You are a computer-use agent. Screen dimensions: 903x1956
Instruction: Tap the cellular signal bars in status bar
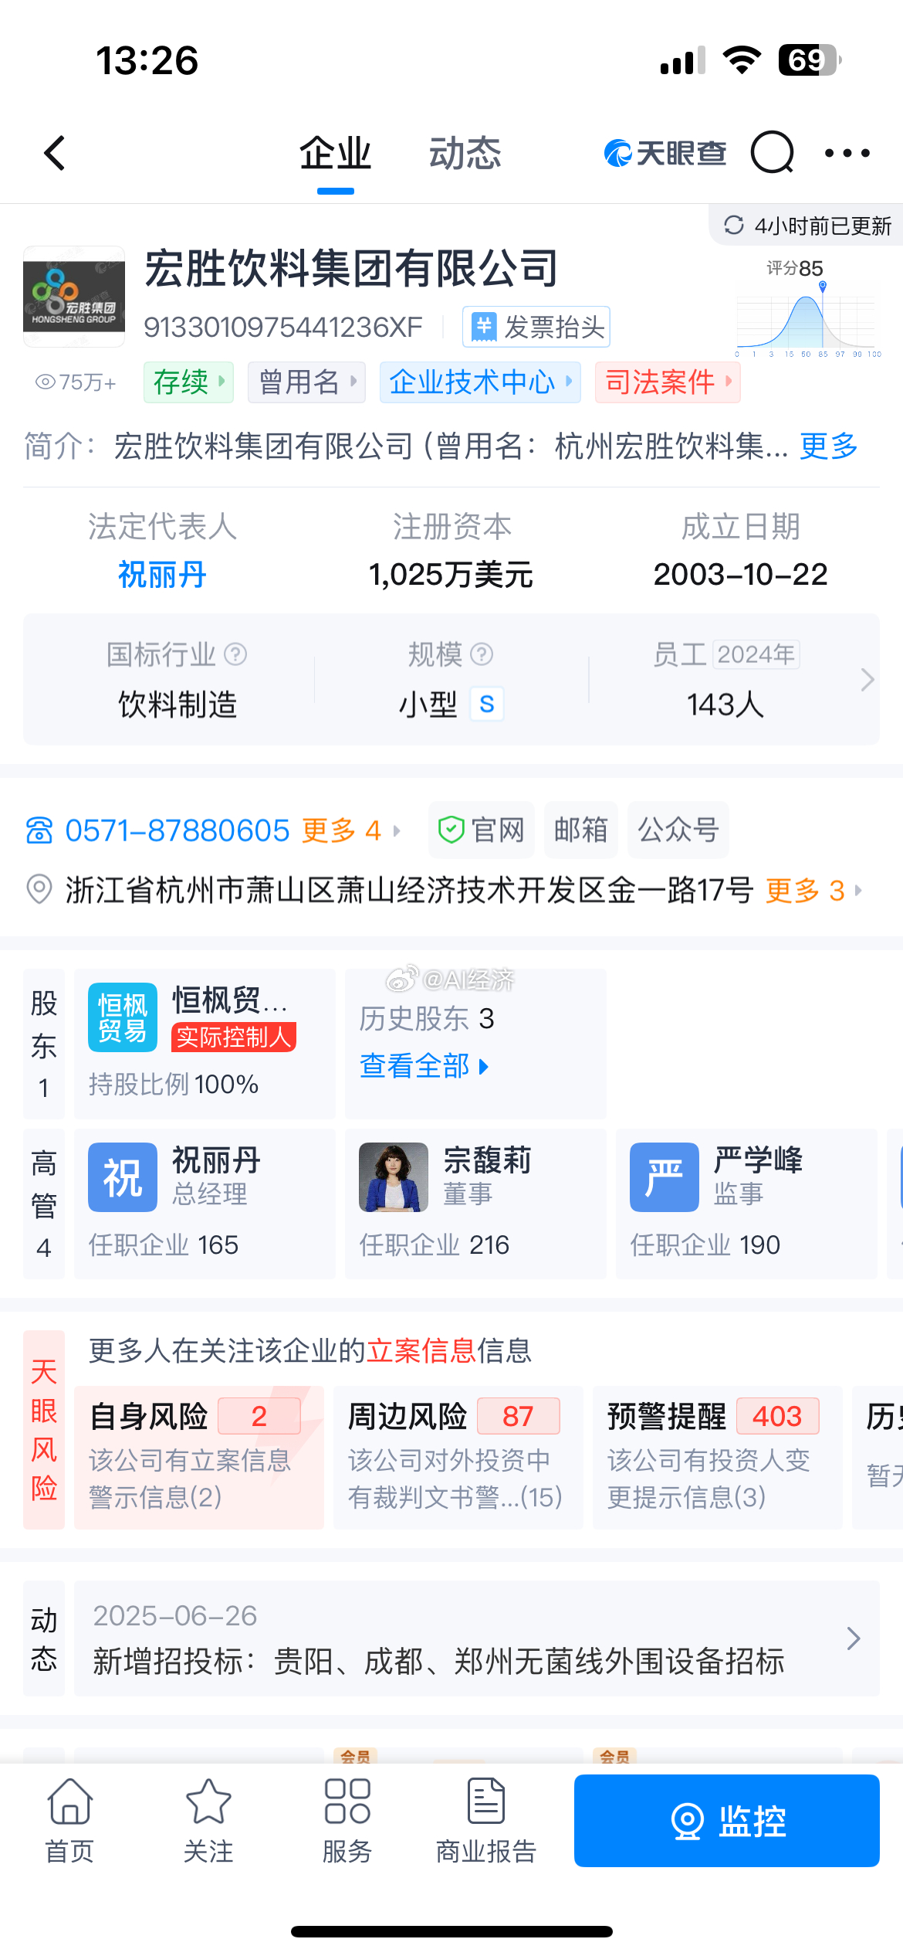tap(683, 60)
